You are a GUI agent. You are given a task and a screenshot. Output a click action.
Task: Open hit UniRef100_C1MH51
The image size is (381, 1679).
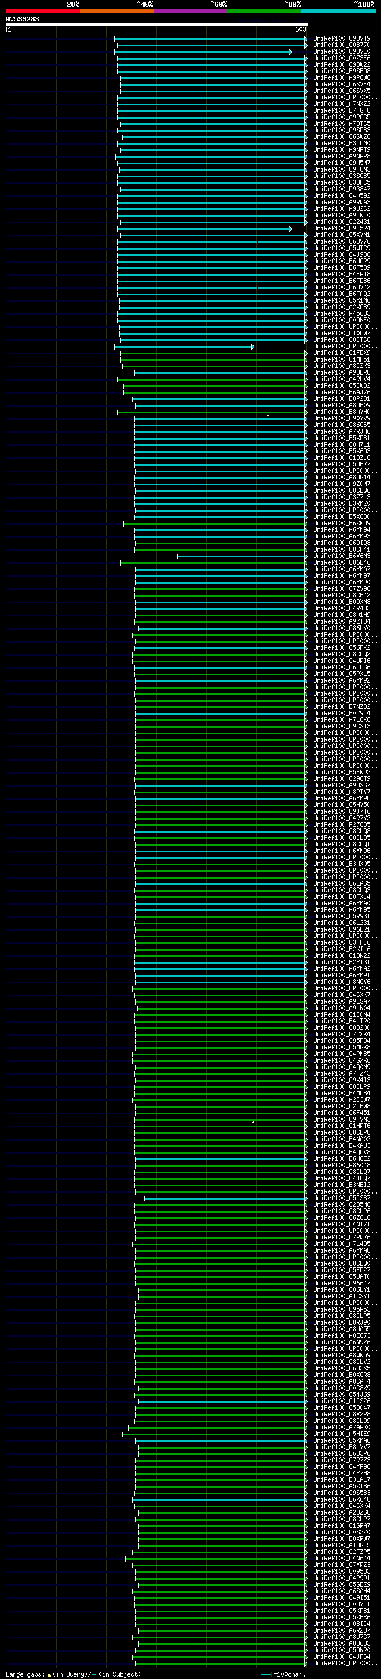pyautogui.click(x=342, y=359)
